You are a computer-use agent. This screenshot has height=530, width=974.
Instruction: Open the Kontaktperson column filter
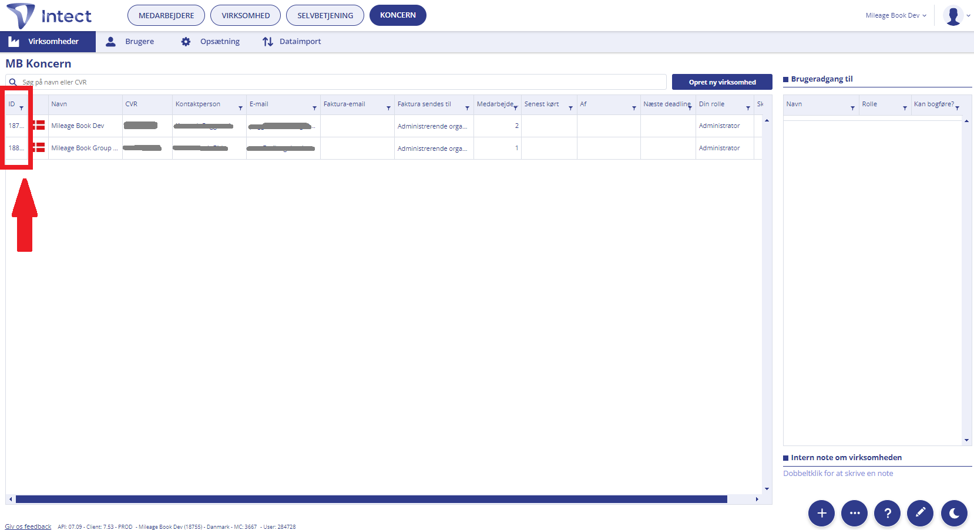click(x=240, y=108)
